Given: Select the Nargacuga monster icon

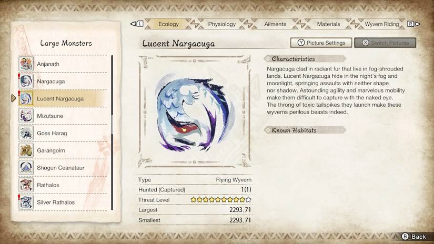Looking at the screenshot, I should pyautogui.click(x=26, y=81).
